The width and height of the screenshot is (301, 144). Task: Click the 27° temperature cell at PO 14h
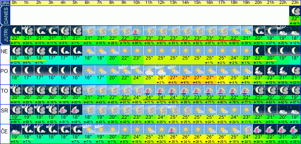[x=186, y=78]
